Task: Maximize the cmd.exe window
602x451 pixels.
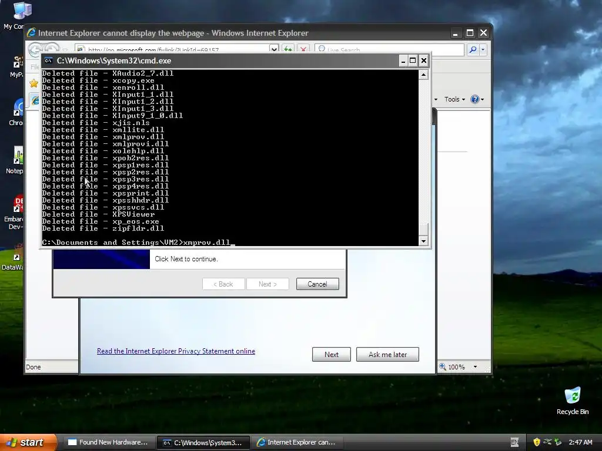Action: [x=413, y=60]
